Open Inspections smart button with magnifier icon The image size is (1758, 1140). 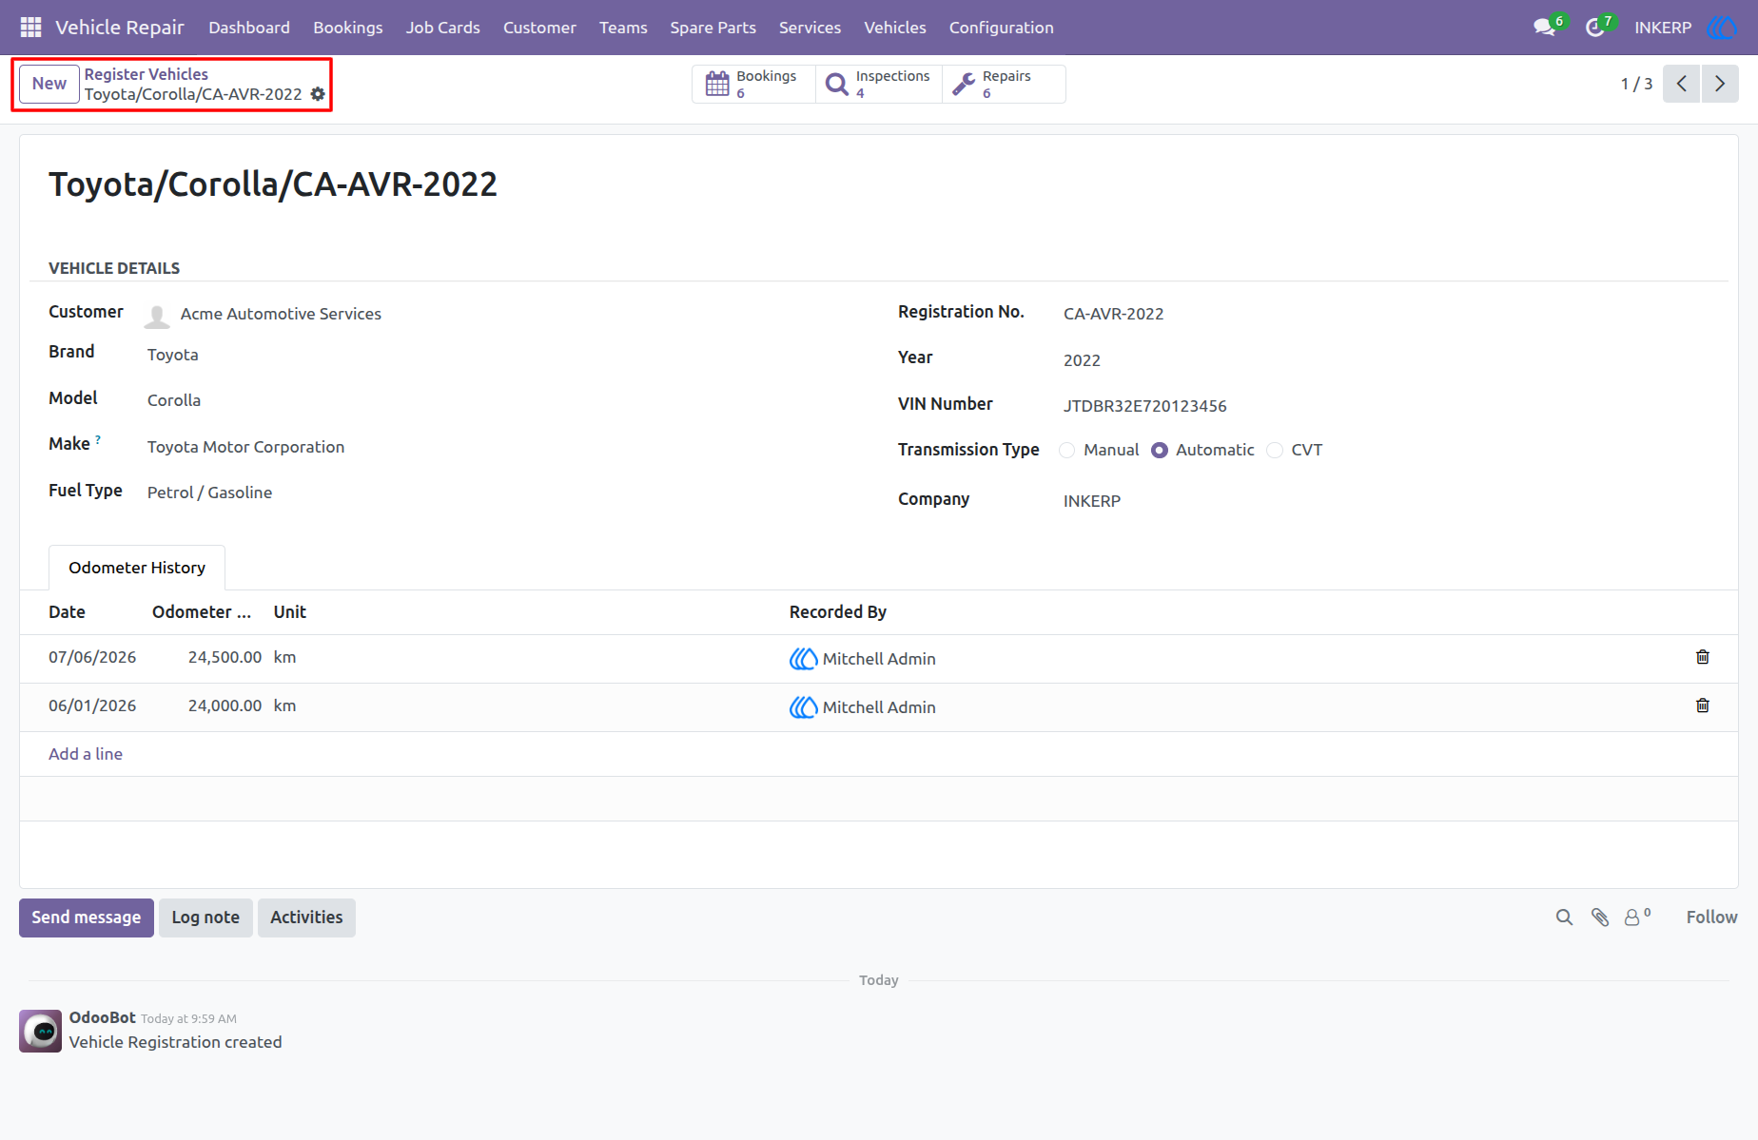[x=879, y=84]
